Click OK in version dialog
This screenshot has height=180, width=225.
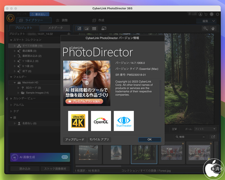[x=149, y=139]
